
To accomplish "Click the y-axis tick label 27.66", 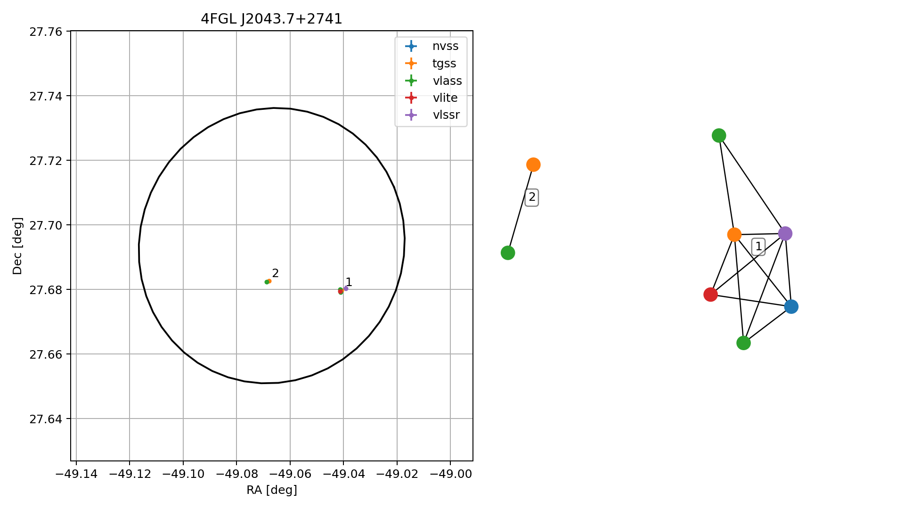I will coord(46,354).
